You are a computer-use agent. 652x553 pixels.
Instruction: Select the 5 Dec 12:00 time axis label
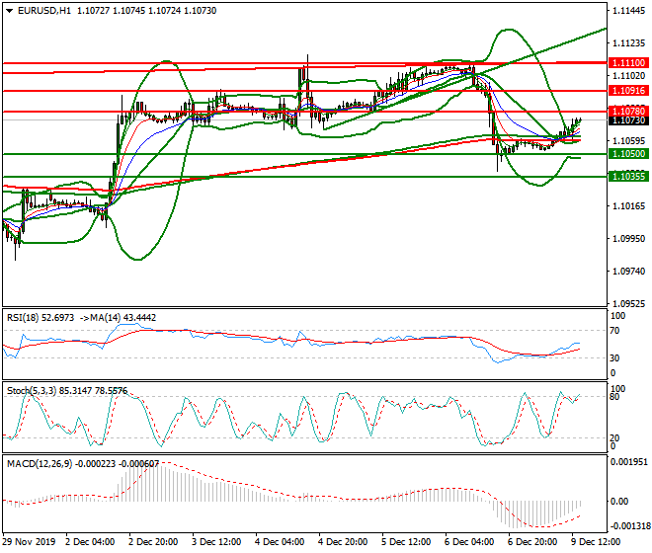(406, 542)
